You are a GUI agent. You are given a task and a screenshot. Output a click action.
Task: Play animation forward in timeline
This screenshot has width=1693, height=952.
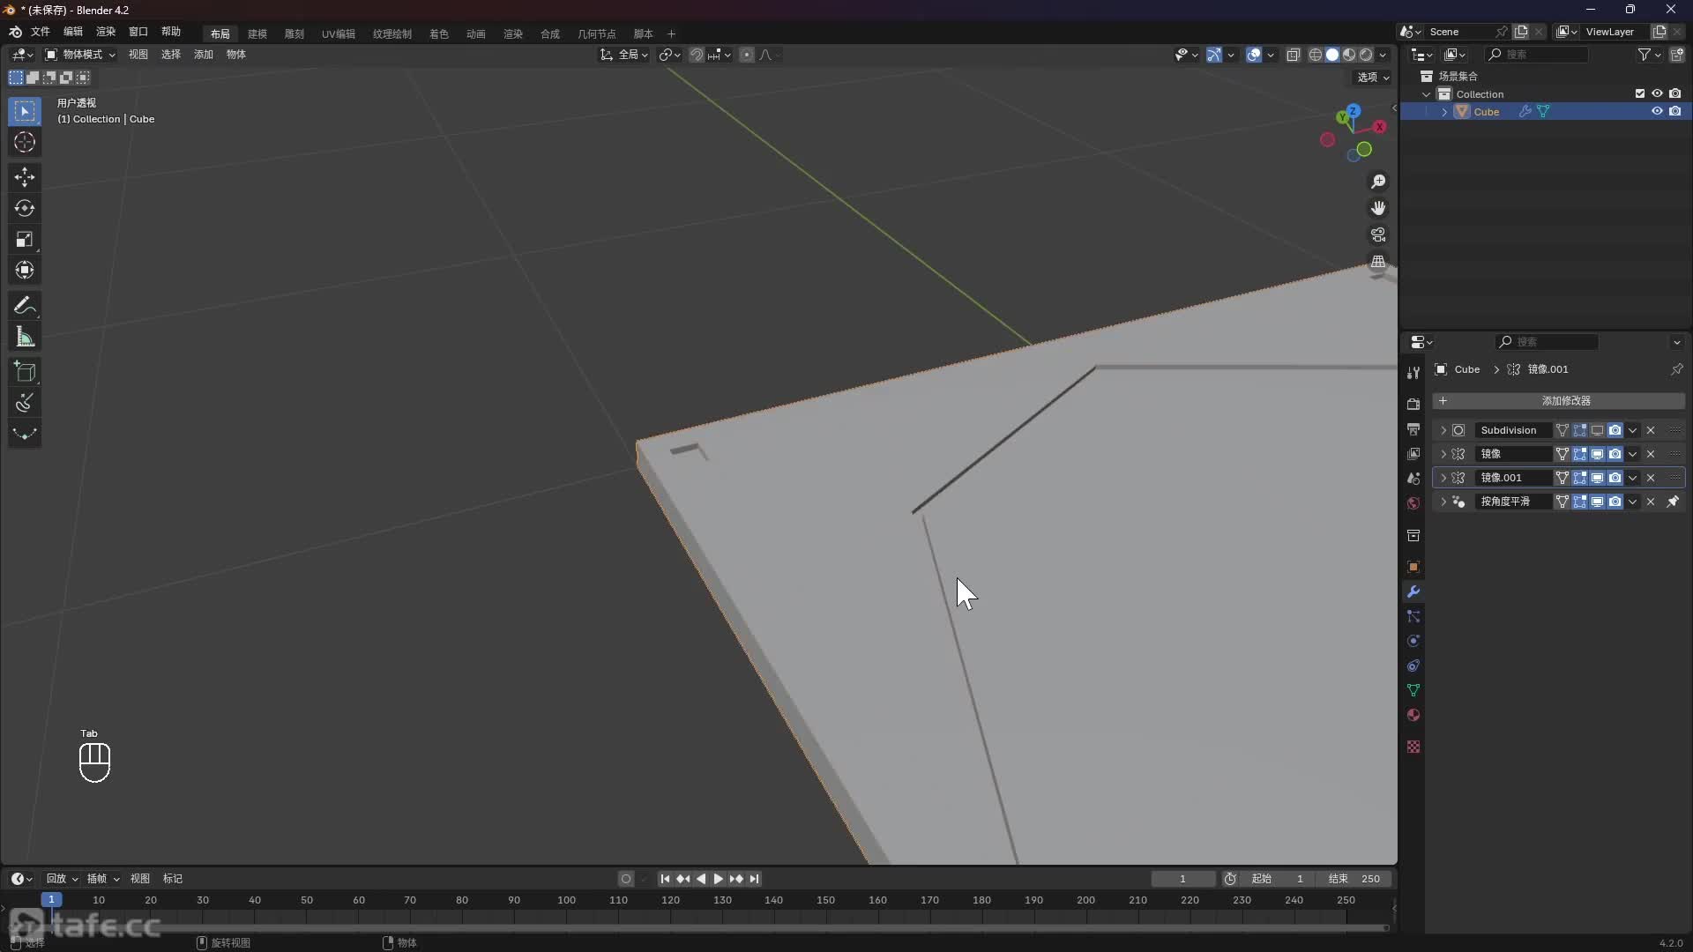[718, 879]
